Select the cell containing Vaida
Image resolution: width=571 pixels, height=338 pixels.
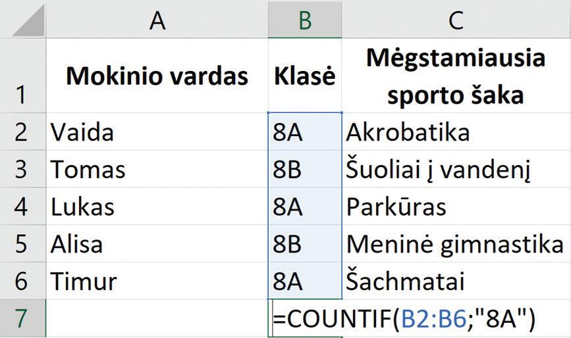click(157, 132)
